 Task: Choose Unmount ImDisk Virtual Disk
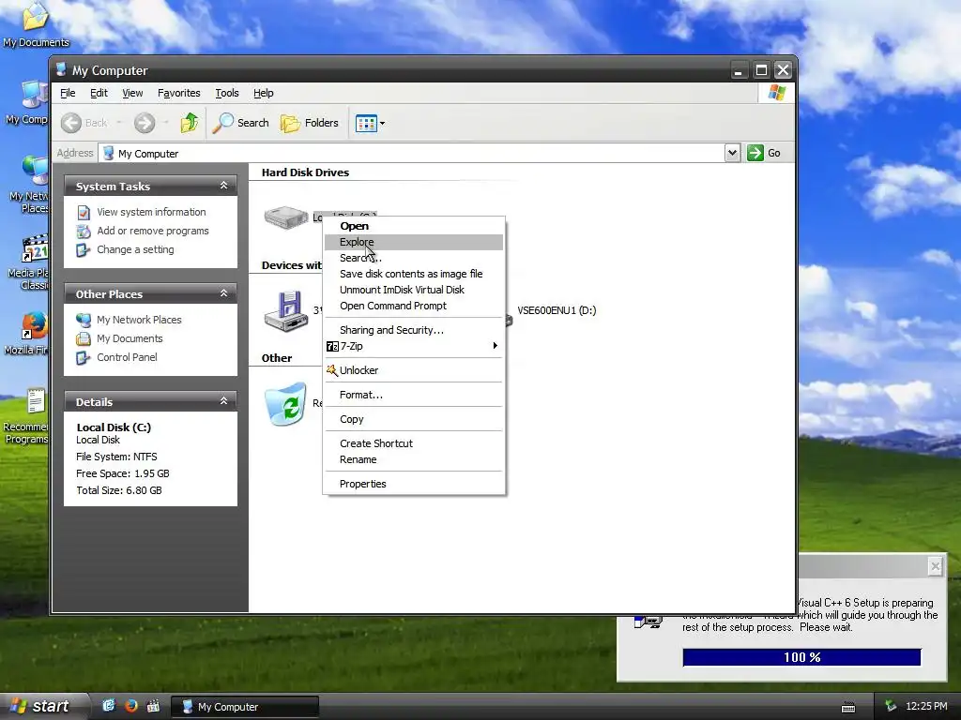tap(414, 290)
